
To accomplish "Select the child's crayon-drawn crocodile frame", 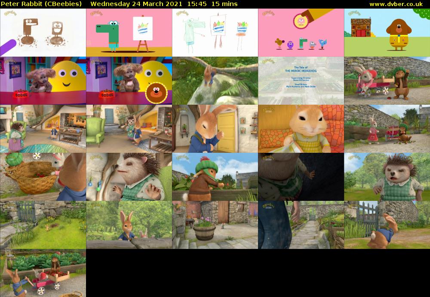I will click(215, 32).
